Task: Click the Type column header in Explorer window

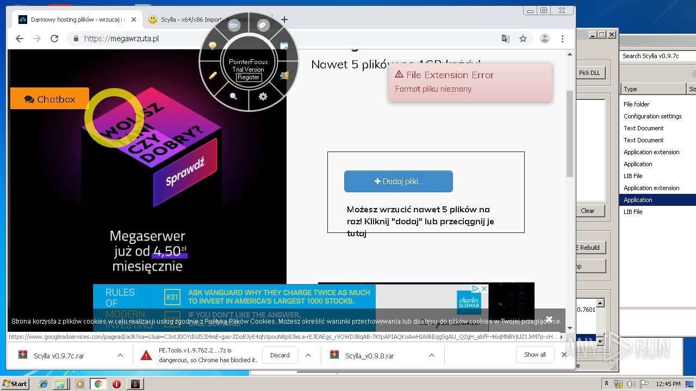Action: point(654,89)
